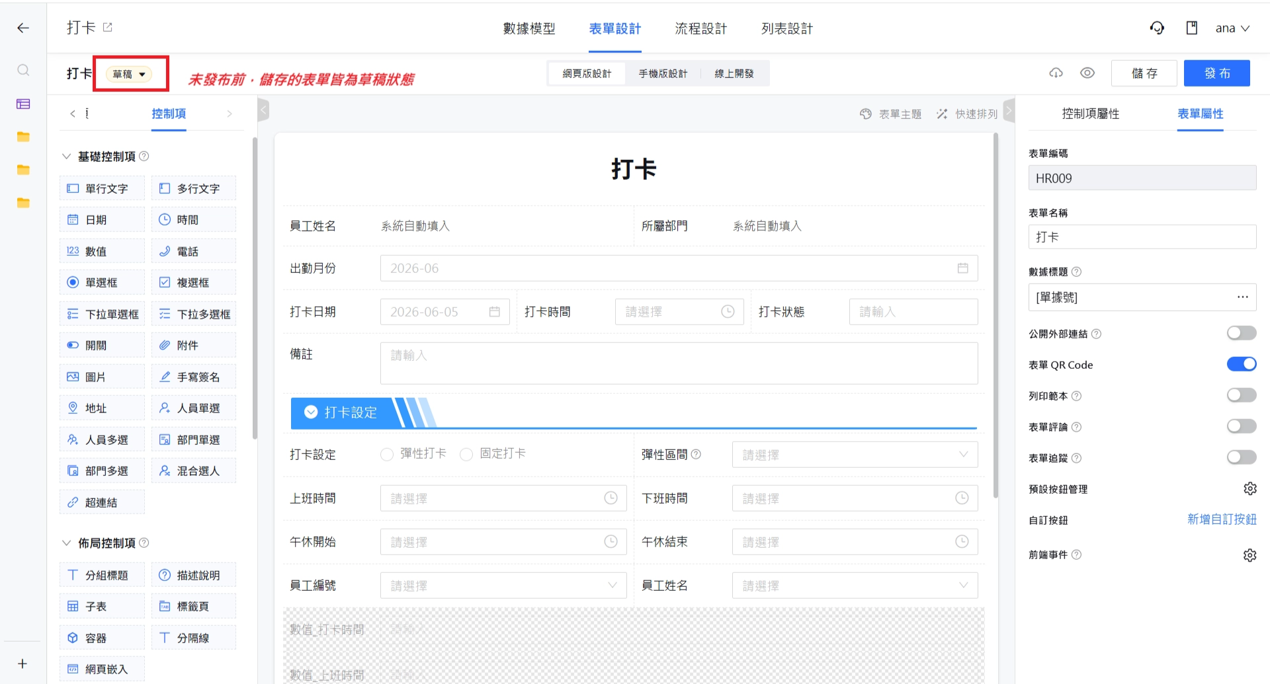Open 員工編號 dropdown
Screen dimensions: 1270x684
(x=503, y=586)
